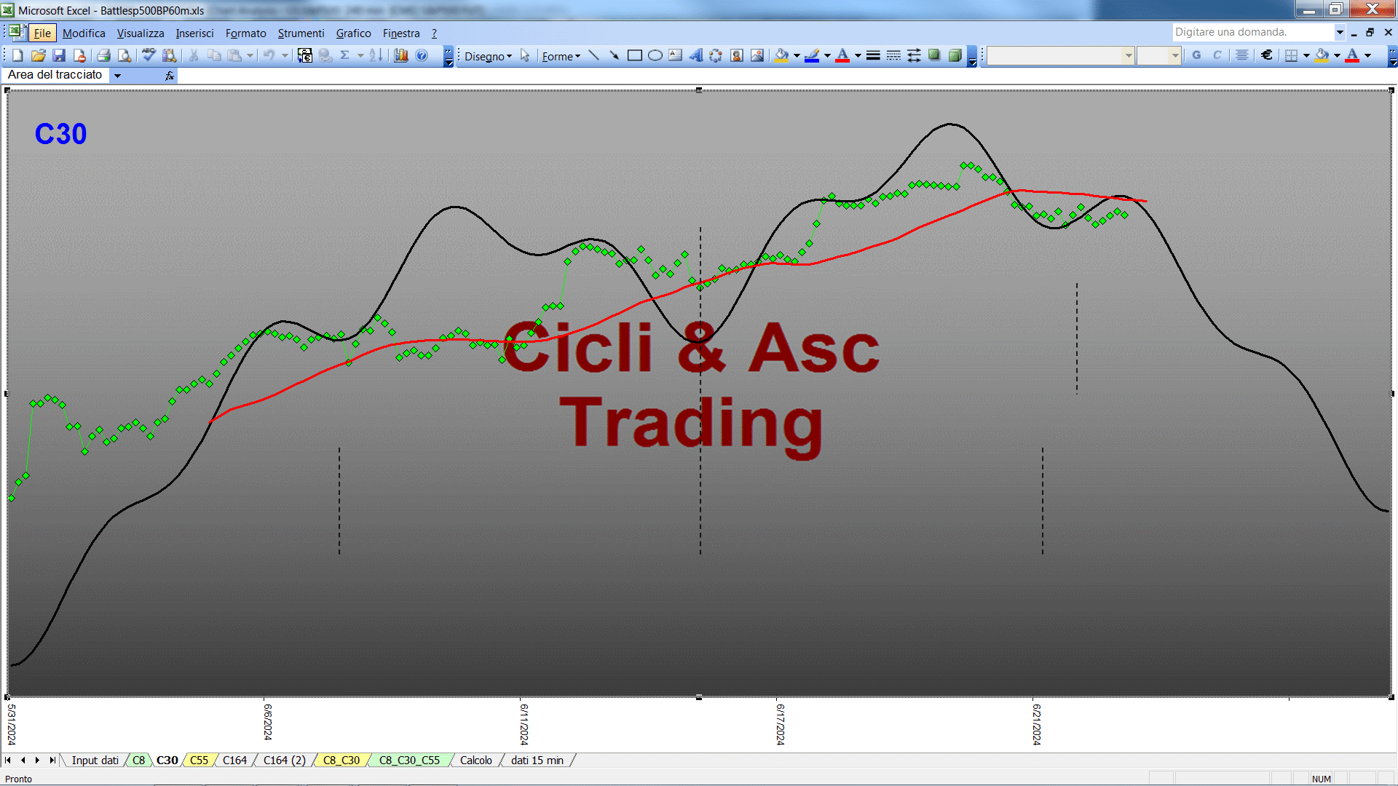Screen dimensions: 1398x786
Task: Open the Modifica menu
Action: [84, 33]
